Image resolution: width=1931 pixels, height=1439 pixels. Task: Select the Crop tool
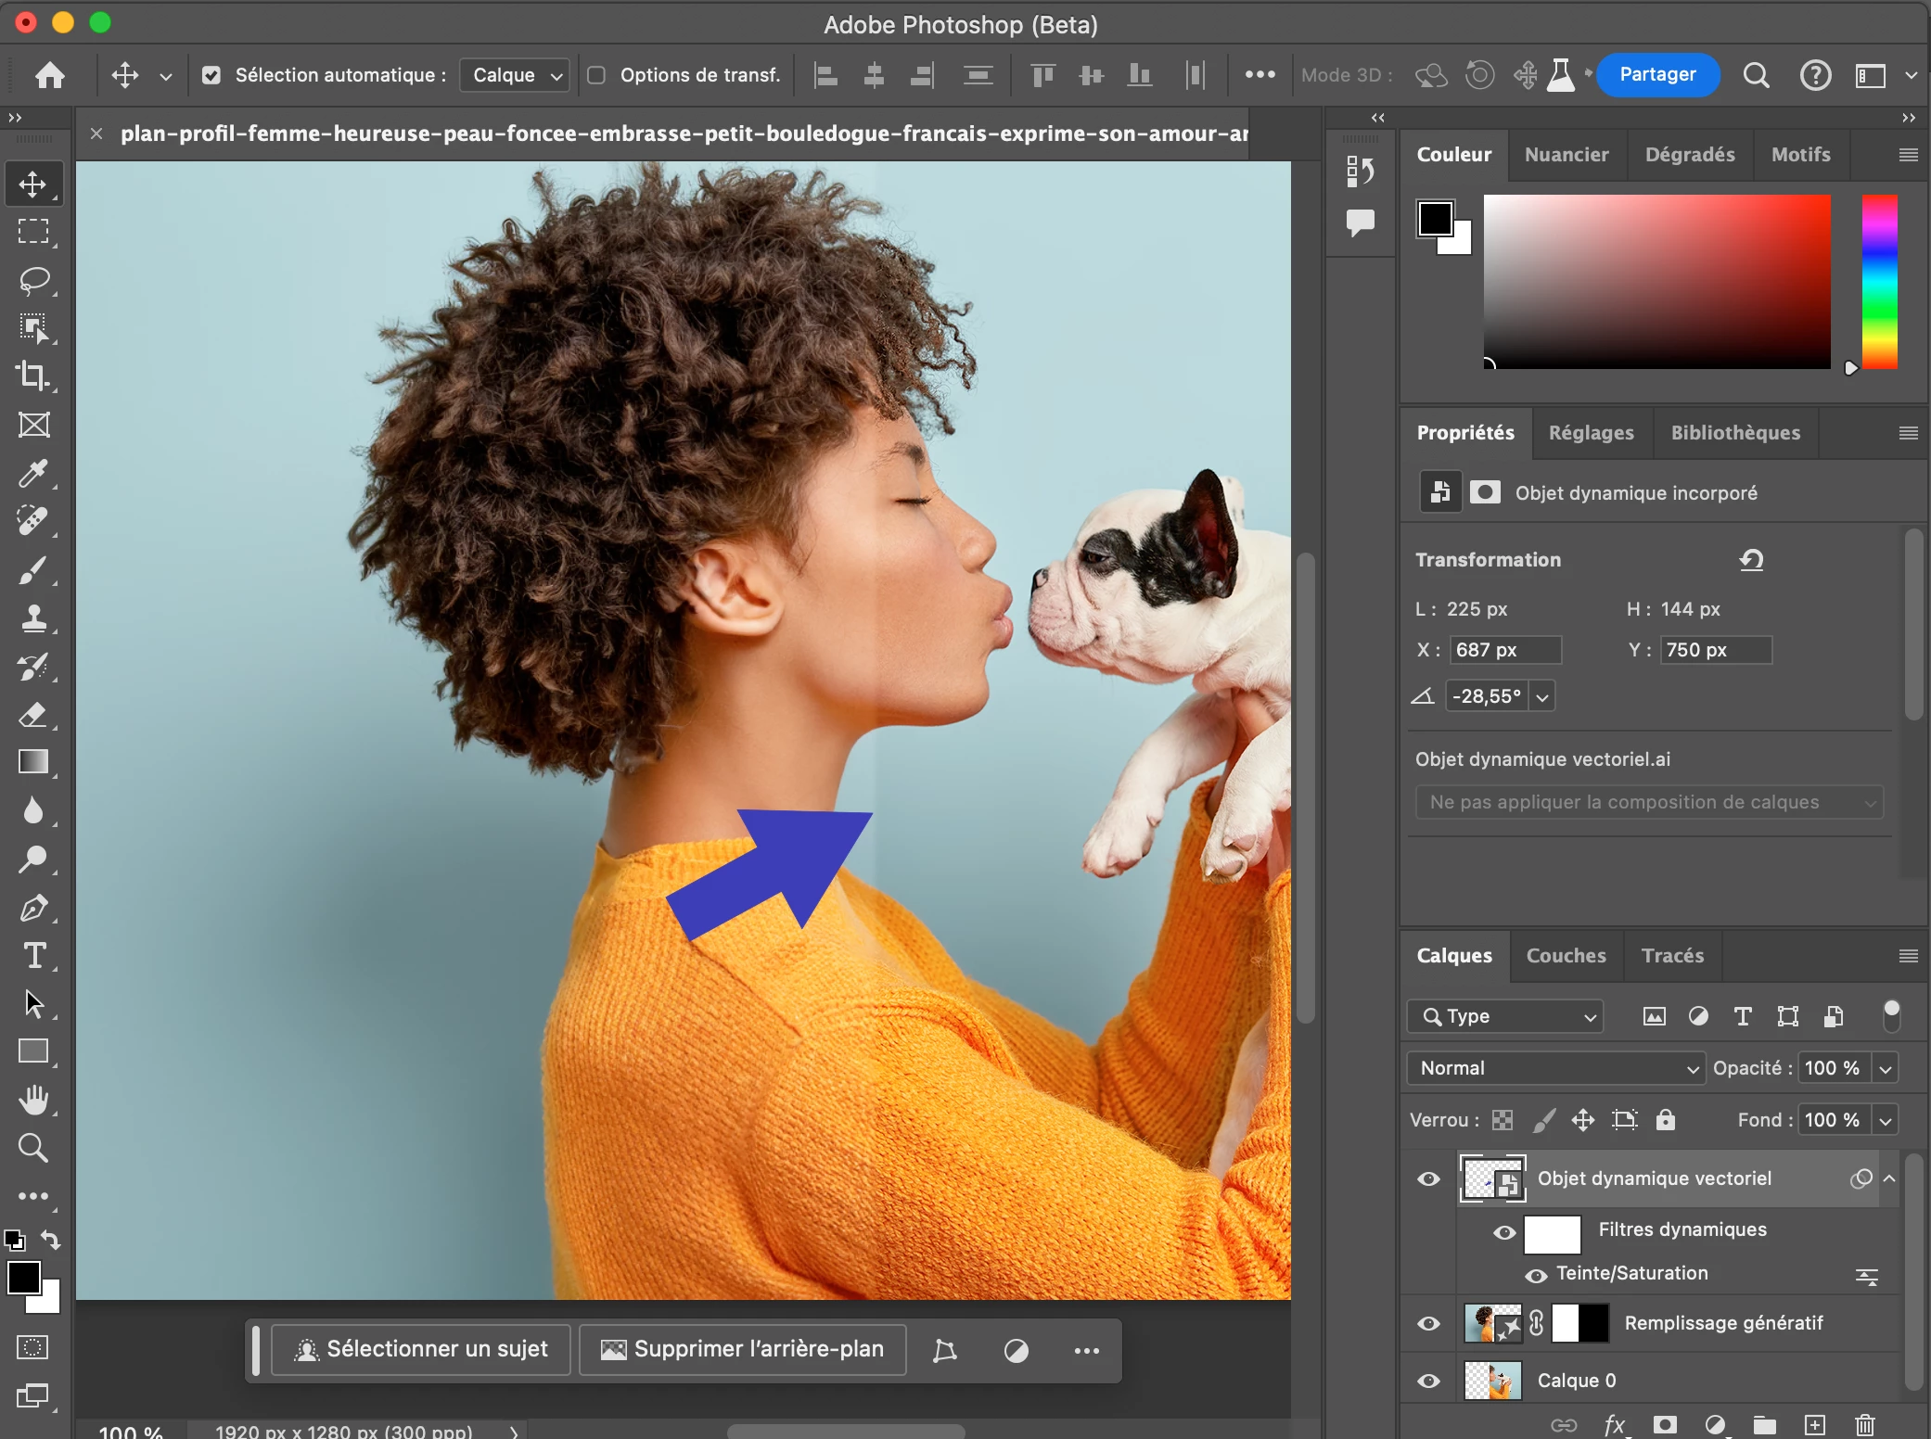tap(33, 376)
